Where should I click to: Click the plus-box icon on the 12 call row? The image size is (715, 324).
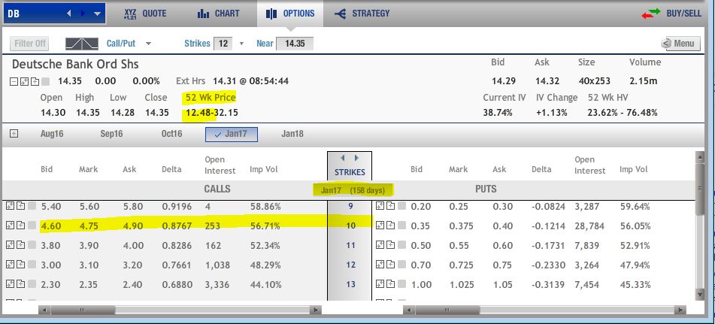click(x=21, y=265)
